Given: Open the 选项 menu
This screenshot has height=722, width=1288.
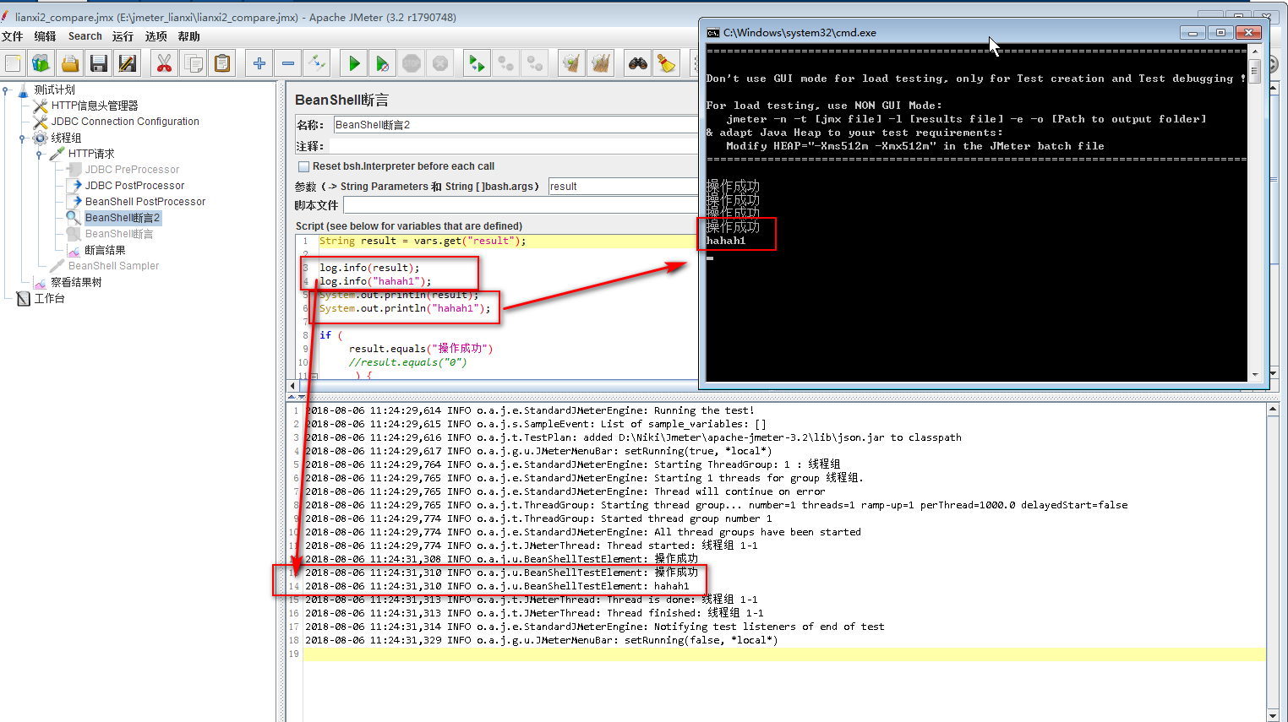Looking at the screenshot, I should pos(156,36).
